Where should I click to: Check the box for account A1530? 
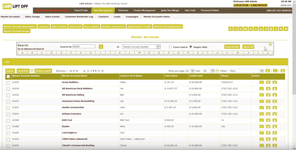(x=8, y=89)
